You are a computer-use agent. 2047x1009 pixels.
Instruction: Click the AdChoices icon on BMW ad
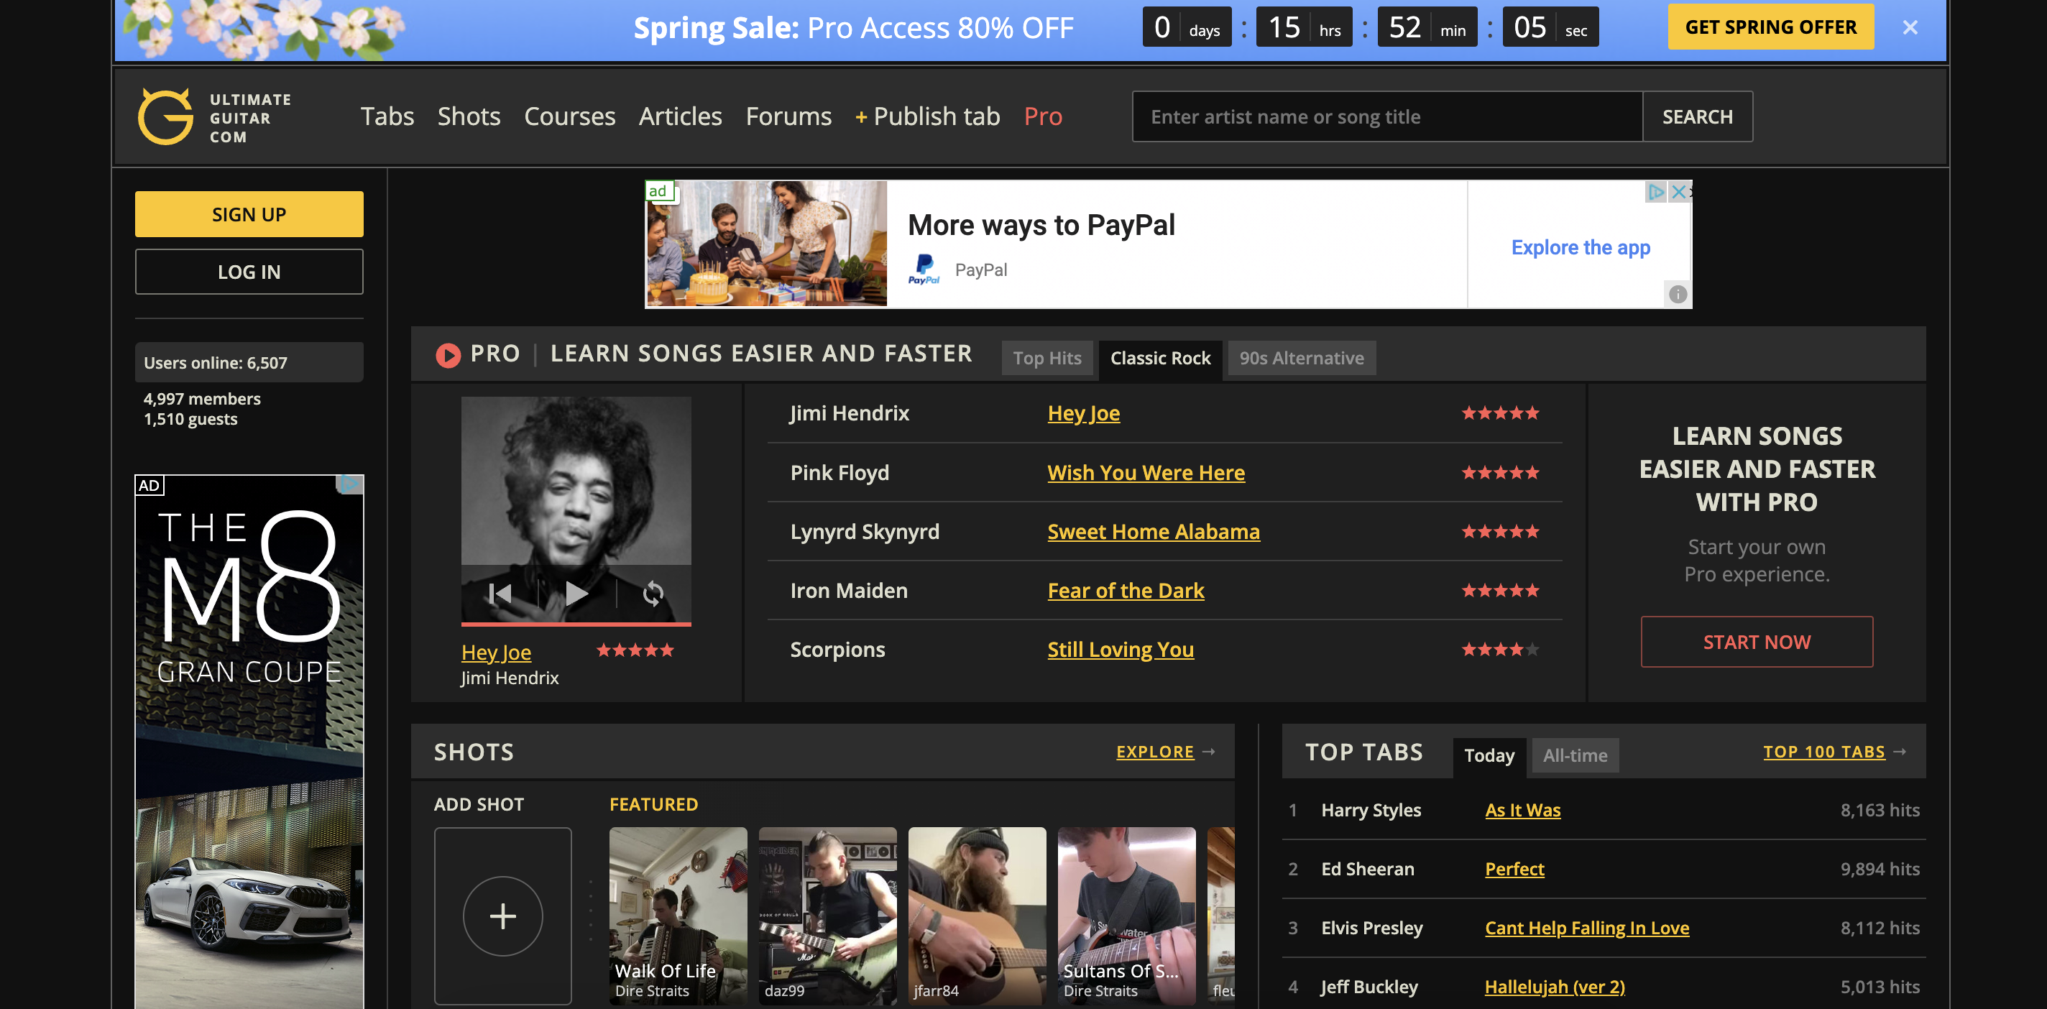351,484
